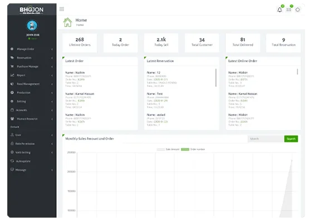Viewport: 309px width, 221px height.
Task: Click 'Name : Test' reservation entry
Action: point(155,94)
